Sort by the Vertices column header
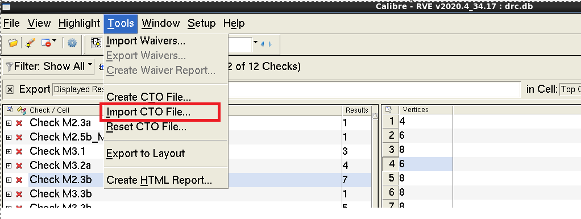581x219 pixels. click(x=425, y=110)
